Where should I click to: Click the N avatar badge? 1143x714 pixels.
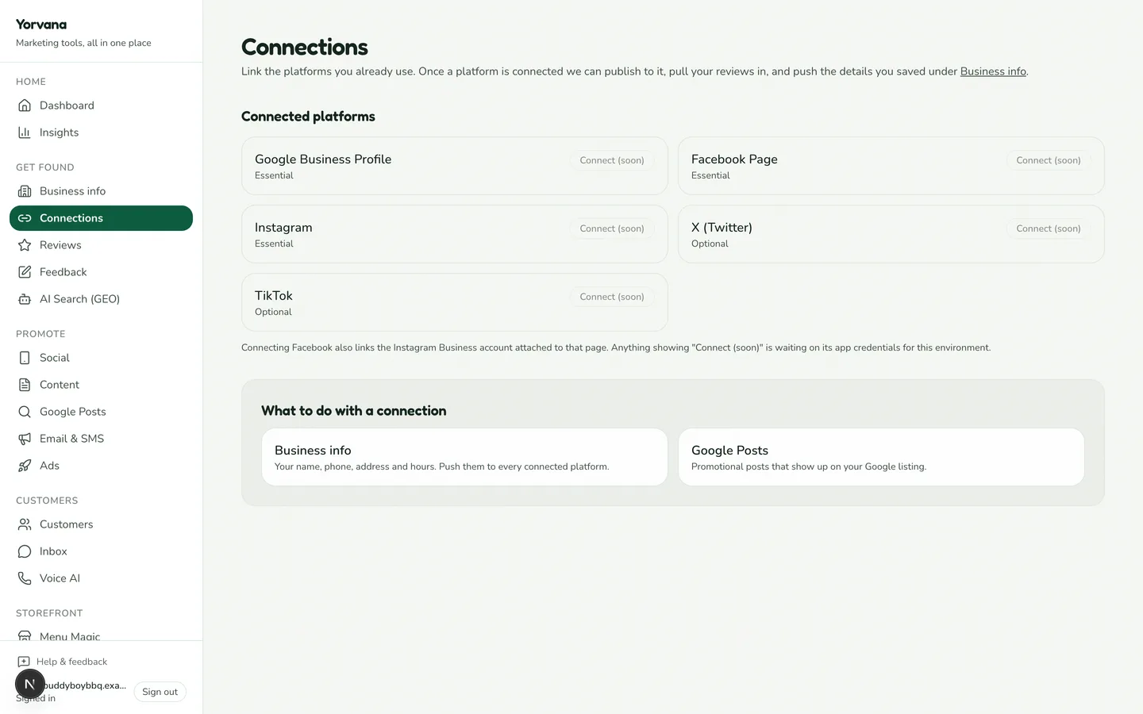[x=30, y=684]
